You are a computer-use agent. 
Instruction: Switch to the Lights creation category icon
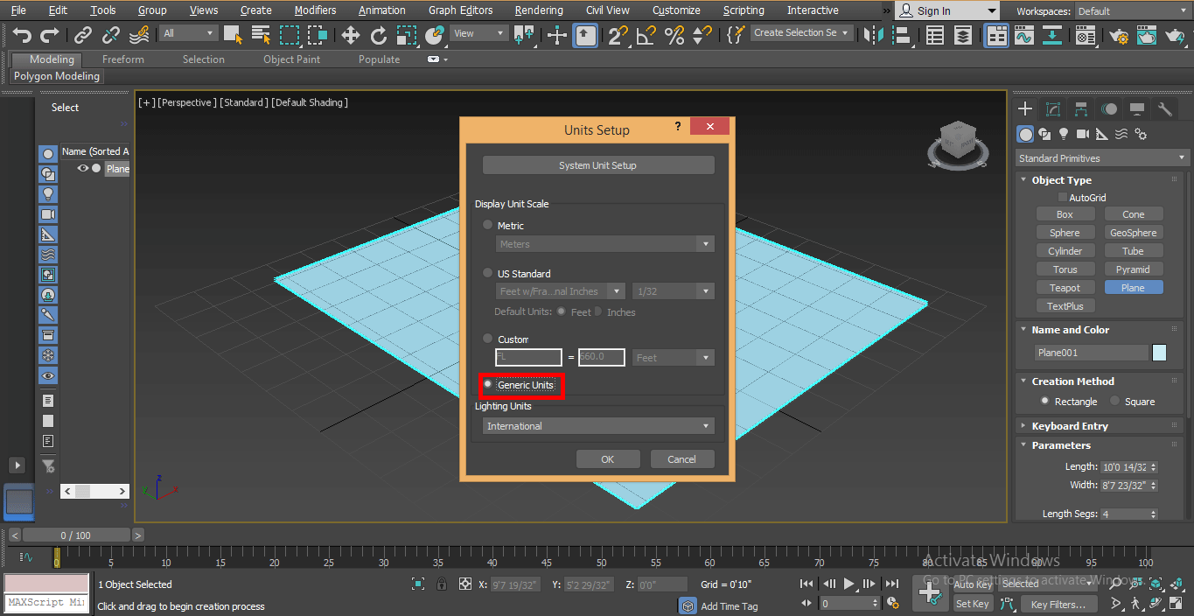click(x=1064, y=134)
